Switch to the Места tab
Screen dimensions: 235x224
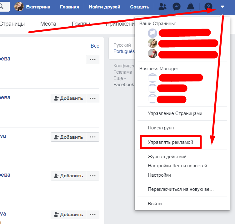tap(48, 24)
